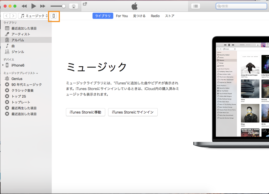Click the iTunes Storeに移動 button
Screen dimensions: 269x194
tap(85, 112)
